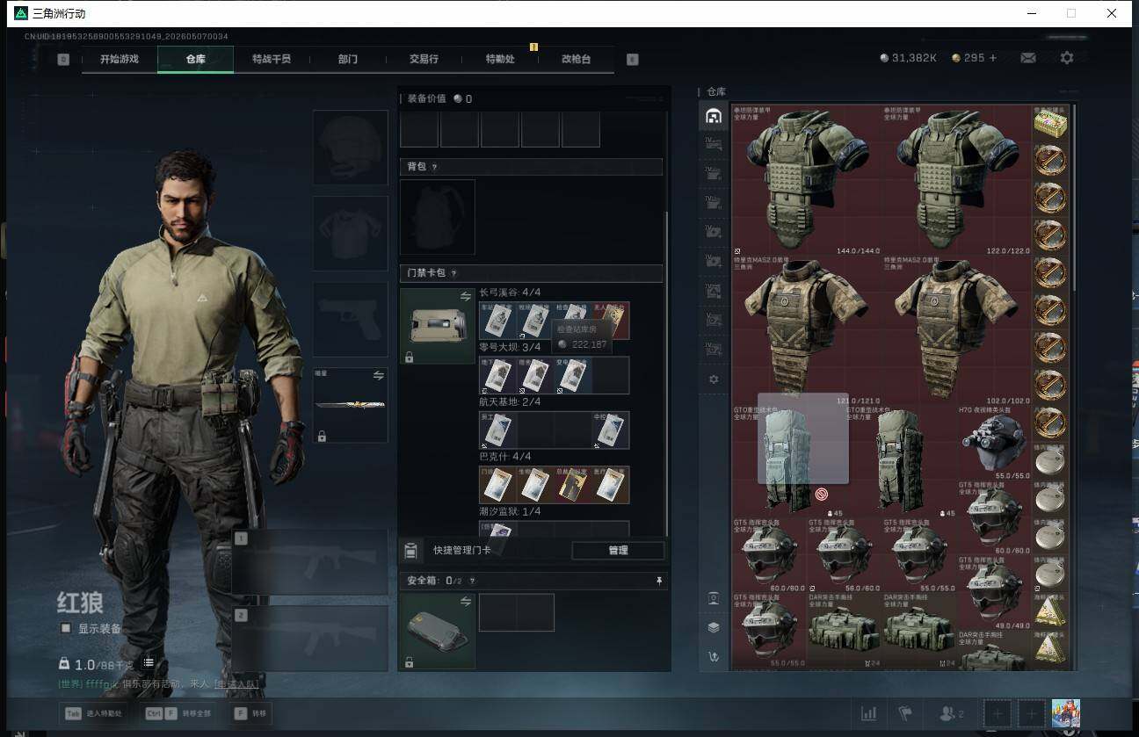Click the Tab 进入特勤处 button
Viewport: 1139px width, 737px height.
click(x=95, y=714)
